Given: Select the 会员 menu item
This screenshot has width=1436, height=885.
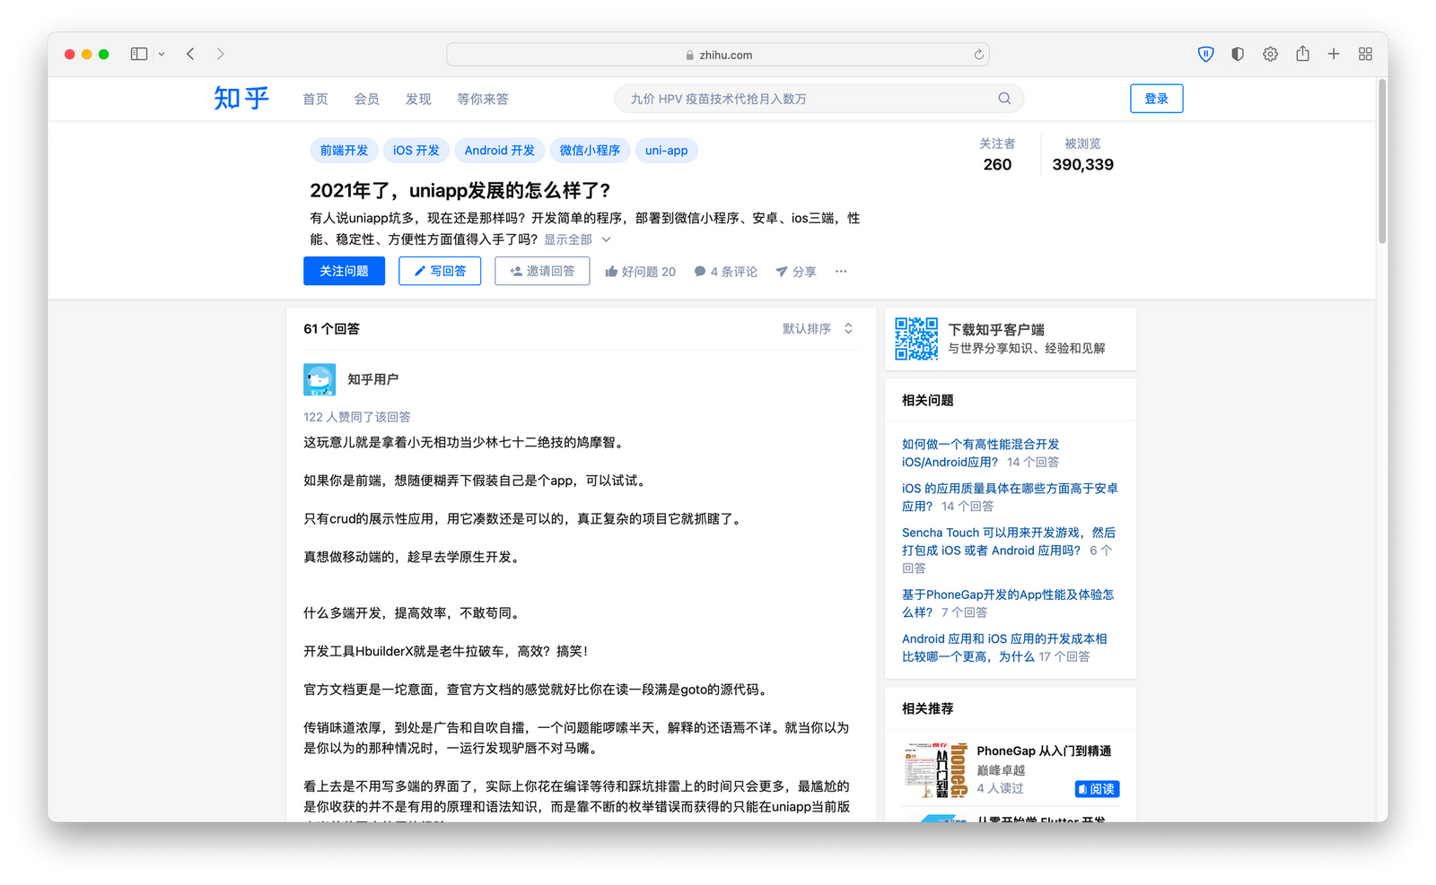Looking at the screenshot, I should (x=366, y=99).
